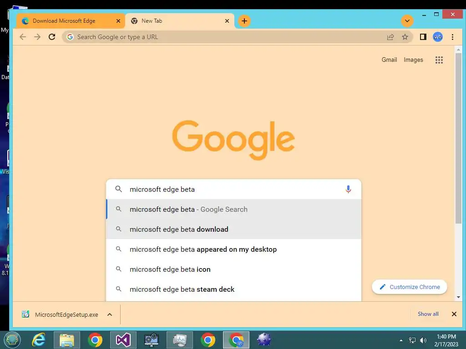Open a new tab with the plus button

click(244, 21)
